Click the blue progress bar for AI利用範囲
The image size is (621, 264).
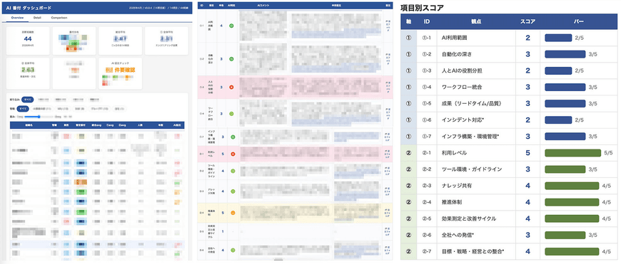coord(558,38)
